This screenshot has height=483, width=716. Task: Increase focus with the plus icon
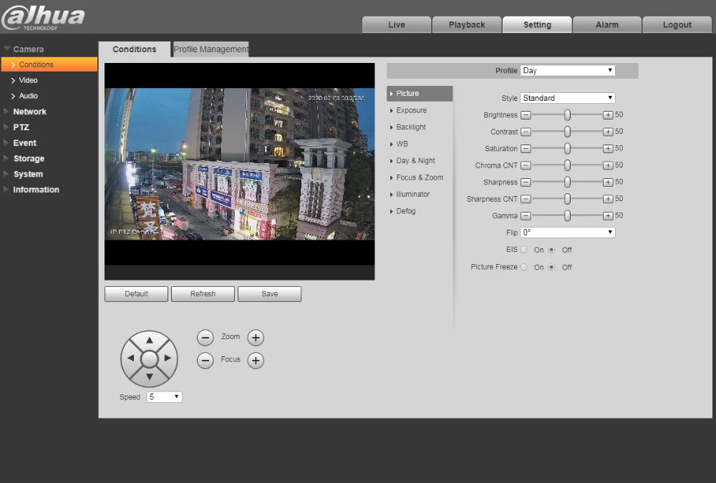click(256, 361)
